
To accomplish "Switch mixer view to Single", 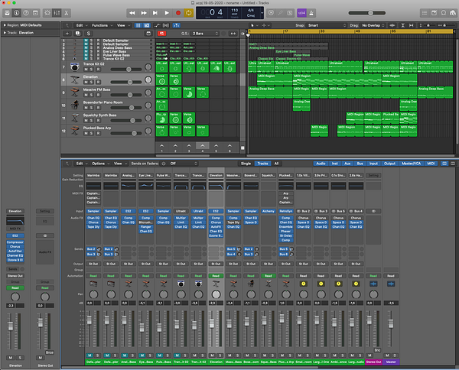I will click(x=246, y=163).
